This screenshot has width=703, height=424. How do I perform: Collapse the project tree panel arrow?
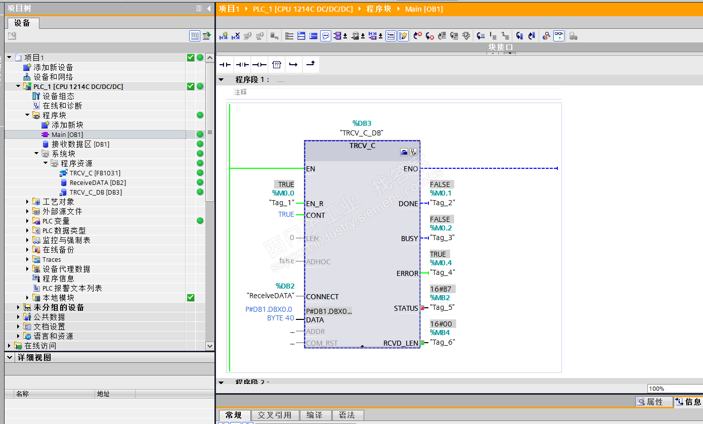click(x=208, y=9)
